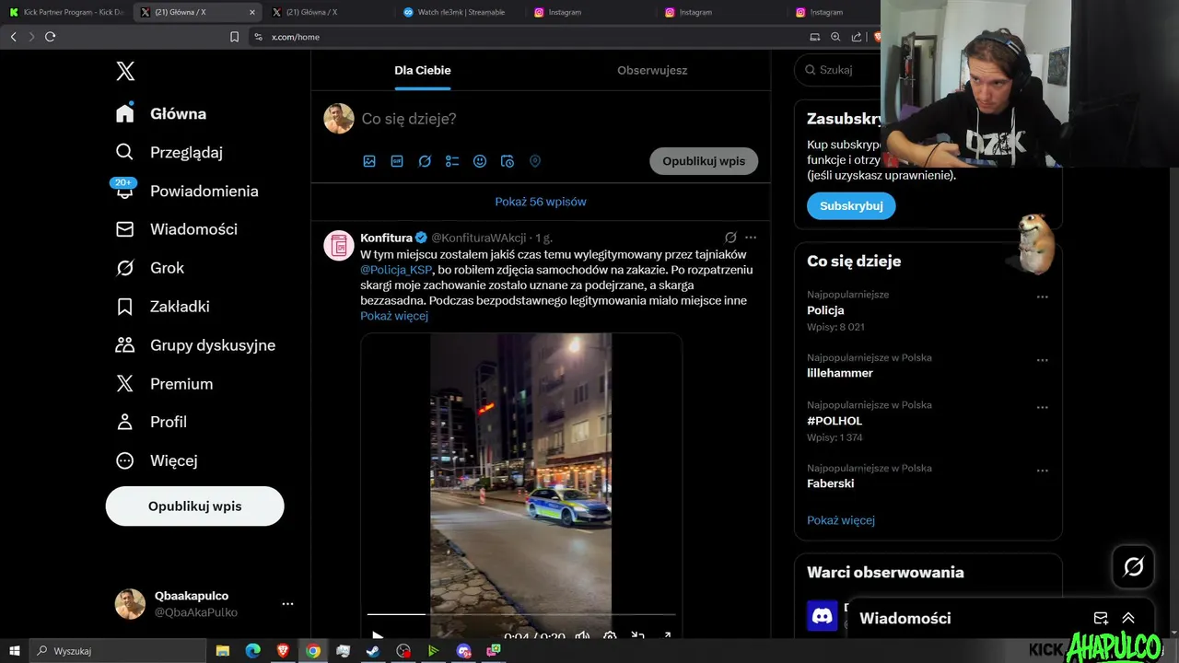Open Powiadomienia notifications
The width and height of the screenshot is (1179, 663).
click(187, 191)
